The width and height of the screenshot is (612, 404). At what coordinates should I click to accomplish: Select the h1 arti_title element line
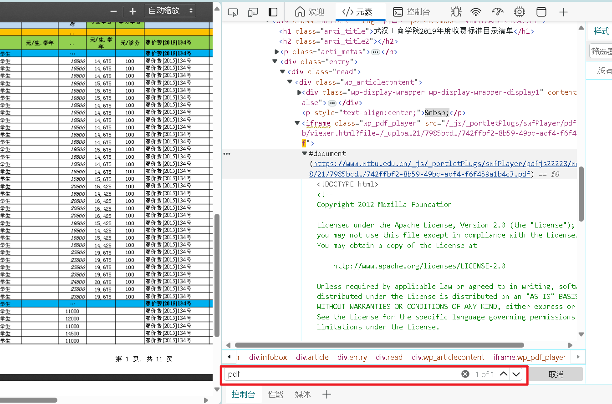pos(407,31)
